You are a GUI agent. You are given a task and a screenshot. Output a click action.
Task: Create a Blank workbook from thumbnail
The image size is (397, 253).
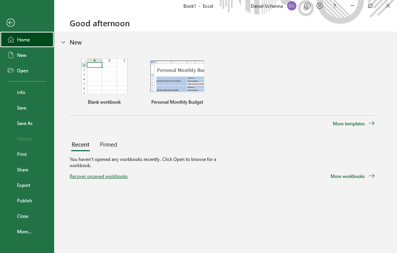[x=104, y=76]
